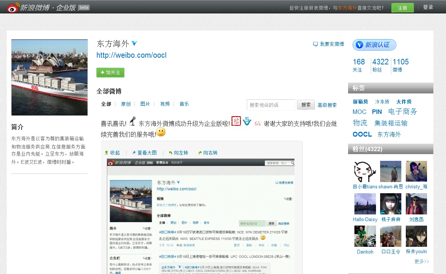Expand followers list with 更多>>
This screenshot has width=446, height=274.
click(x=421, y=261)
